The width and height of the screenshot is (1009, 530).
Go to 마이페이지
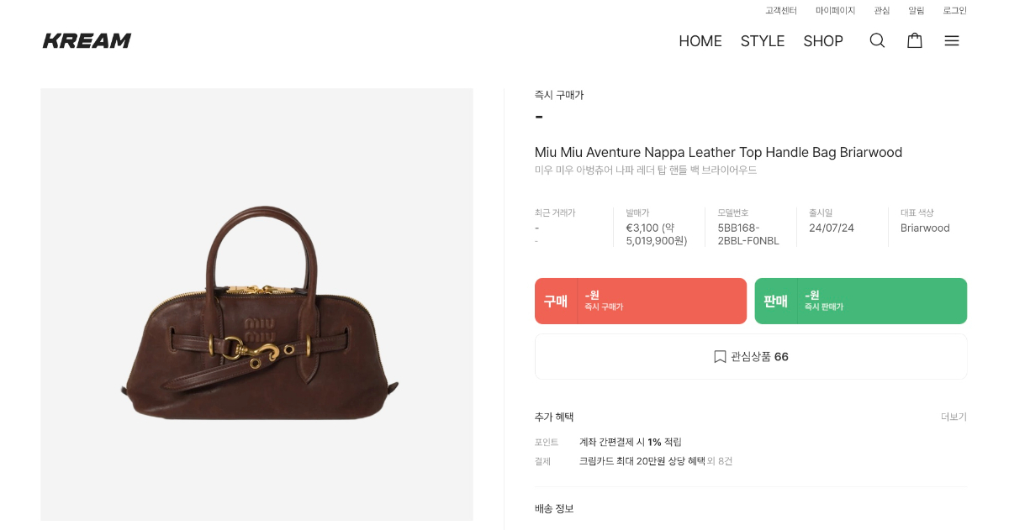[x=835, y=11]
